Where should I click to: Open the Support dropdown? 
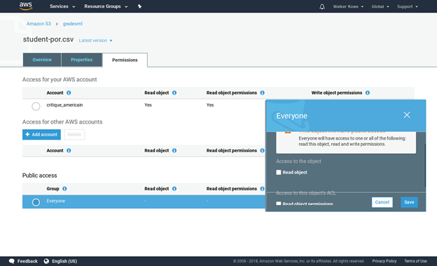tap(408, 6)
